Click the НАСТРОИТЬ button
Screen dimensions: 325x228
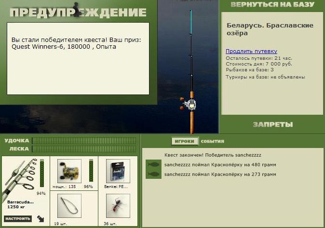[x=18, y=219]
